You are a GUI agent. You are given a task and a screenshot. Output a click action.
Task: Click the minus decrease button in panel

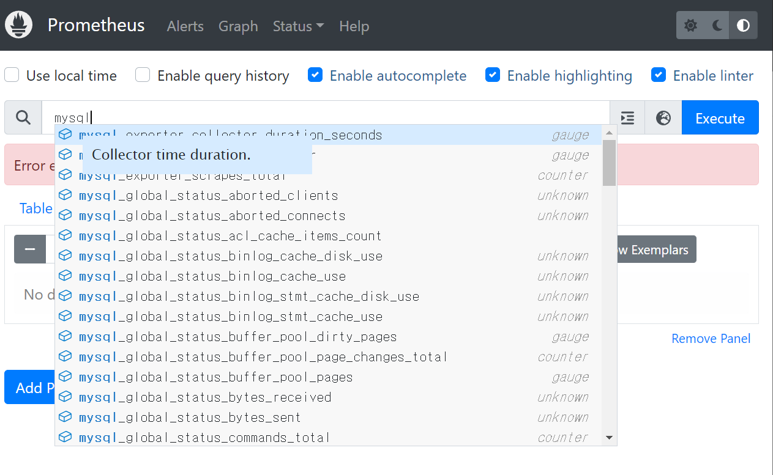pos(30,249)
